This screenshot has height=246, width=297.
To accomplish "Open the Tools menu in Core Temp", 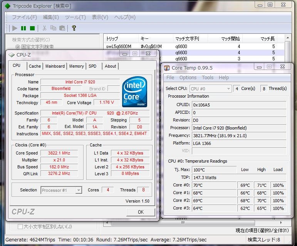I will pyautogui.click(x=207, y=77).
